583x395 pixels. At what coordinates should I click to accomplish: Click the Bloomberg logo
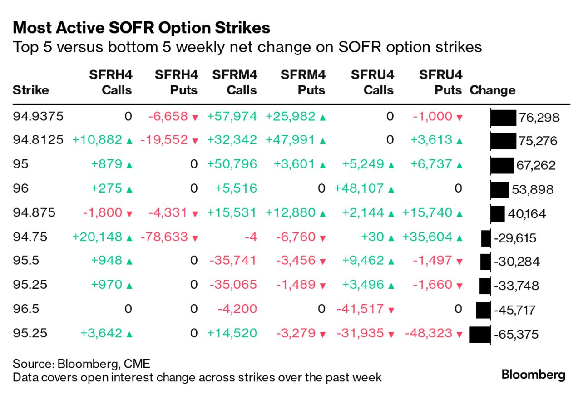[534, 375]
